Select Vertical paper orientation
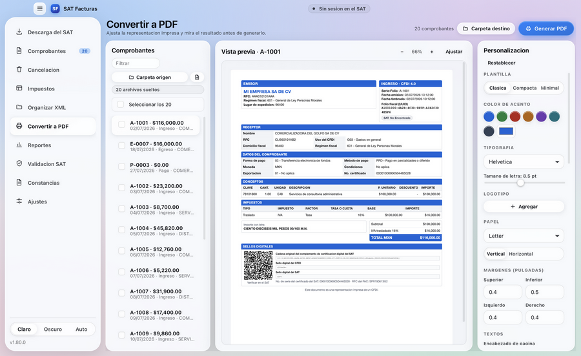581x356 pixels. pos(495,254)
